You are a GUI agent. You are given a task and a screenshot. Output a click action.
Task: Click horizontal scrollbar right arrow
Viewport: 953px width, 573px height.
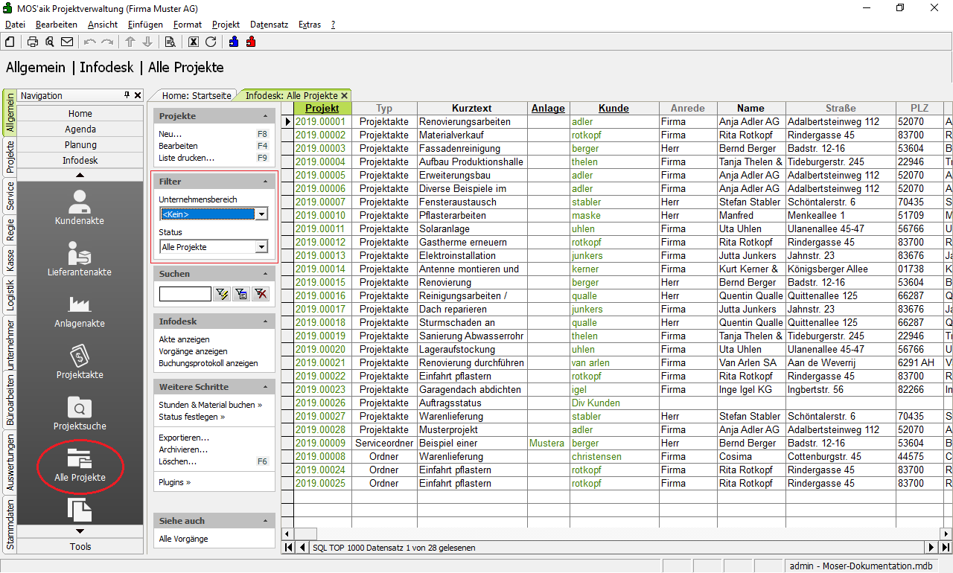pyautogui.click(x=946, y=533)
